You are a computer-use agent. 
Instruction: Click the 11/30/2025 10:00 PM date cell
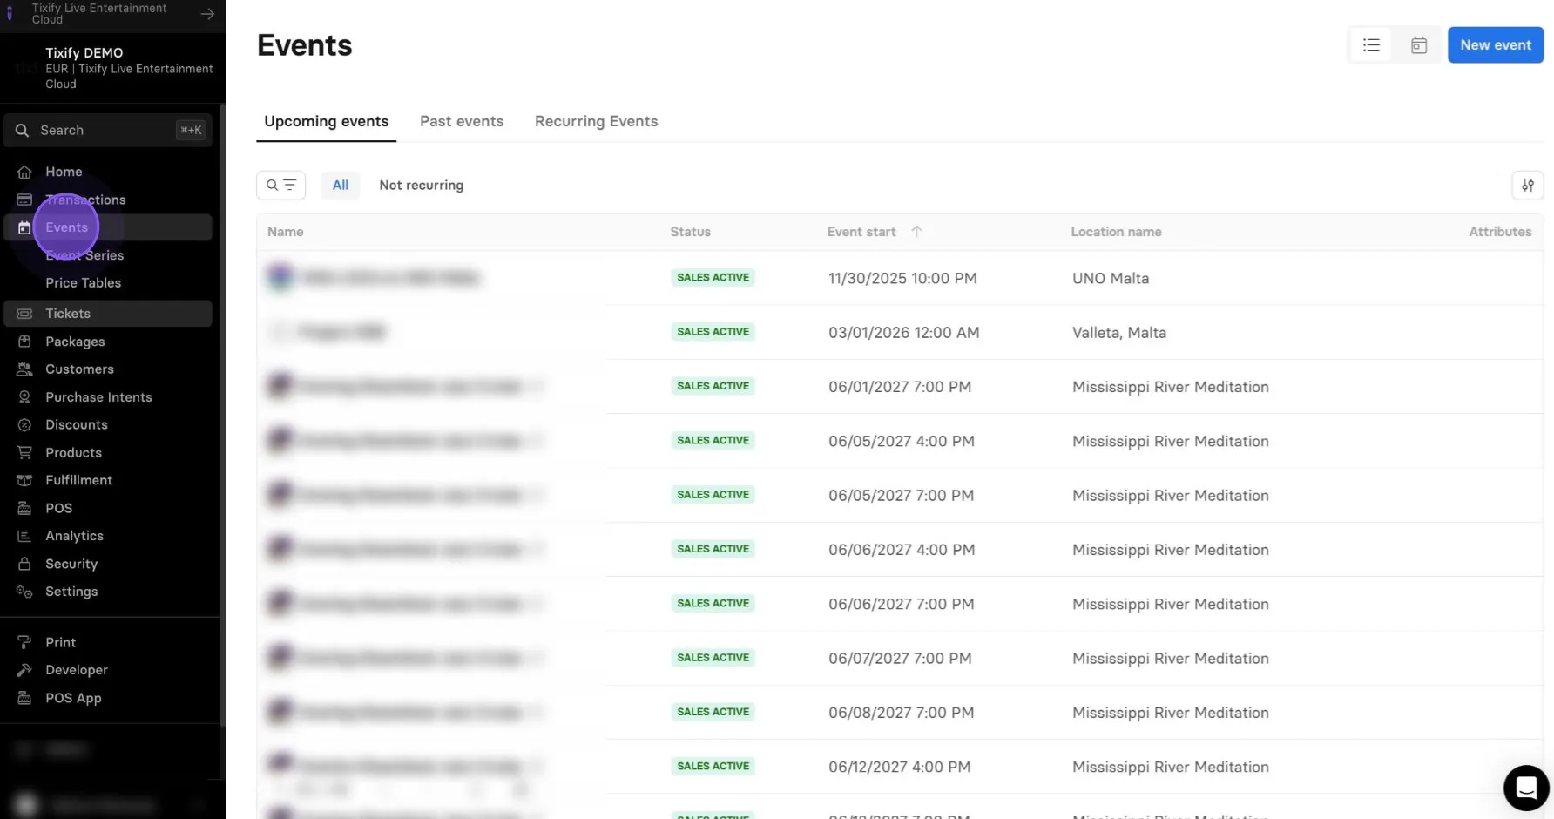click(902, 278)
